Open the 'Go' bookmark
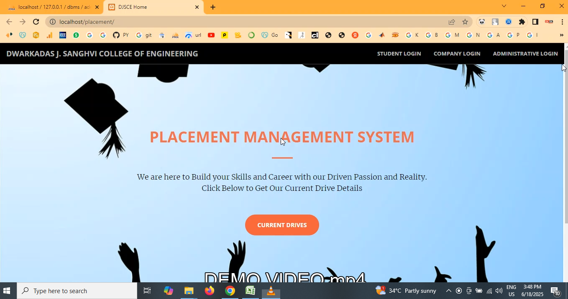 click(x=270, y=35)
